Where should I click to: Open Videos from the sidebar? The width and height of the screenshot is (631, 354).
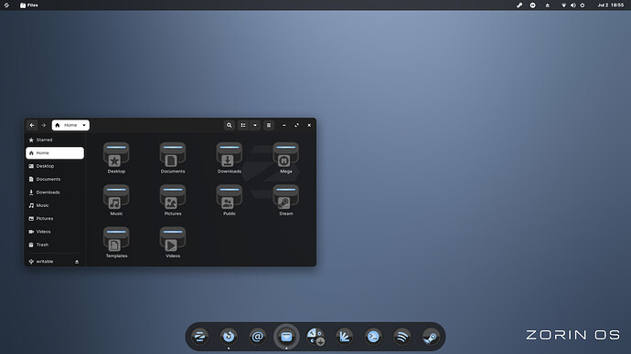coord(55,232)
